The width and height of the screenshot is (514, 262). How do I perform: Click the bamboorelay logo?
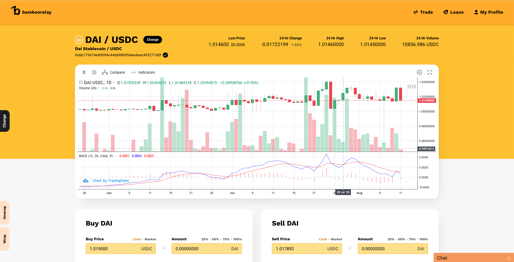[31, 11]
